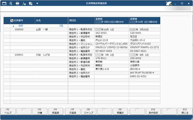Click the 東大泉1-4-8 value cell
The image size is (193, 120).
pyautogui.click(x=112, y=69)
